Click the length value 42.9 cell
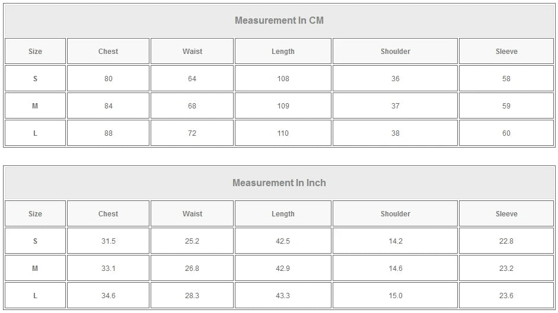 click(283, 269)
